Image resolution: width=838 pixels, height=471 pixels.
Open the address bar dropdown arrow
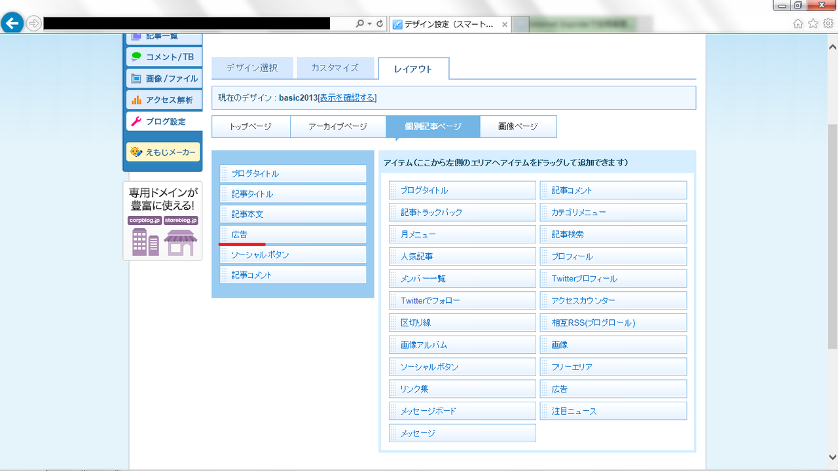tap(369, 24)
